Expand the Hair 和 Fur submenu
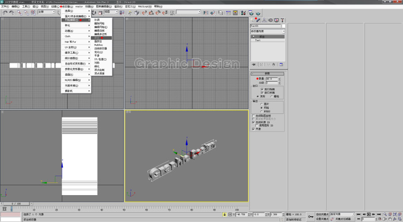The image size is (403, 222). pyautogui.click(x=76, y=42)
